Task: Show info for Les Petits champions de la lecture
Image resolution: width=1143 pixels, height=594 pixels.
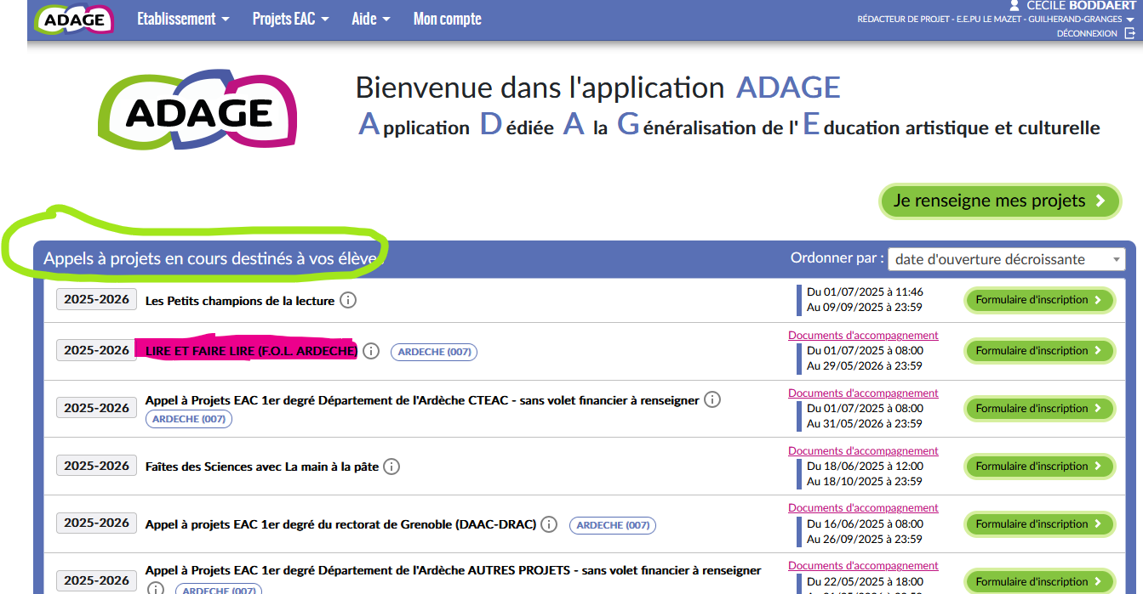Action: pos(348,300)
